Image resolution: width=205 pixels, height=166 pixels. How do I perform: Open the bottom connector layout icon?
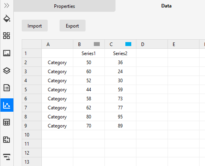click(x=7, y=157)
